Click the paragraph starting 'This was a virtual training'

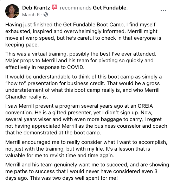pos(81,61)
